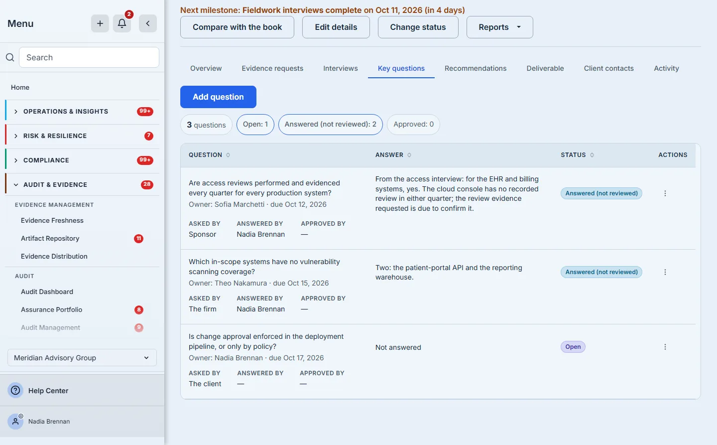Screen dimensions: 717x445
Task: Click Change status button
Action: tap(418, 27)
